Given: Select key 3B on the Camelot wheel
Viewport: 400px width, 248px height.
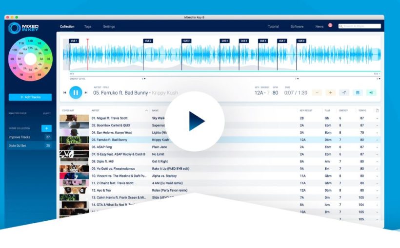Looking at the screenshot, I should [48, 59].
